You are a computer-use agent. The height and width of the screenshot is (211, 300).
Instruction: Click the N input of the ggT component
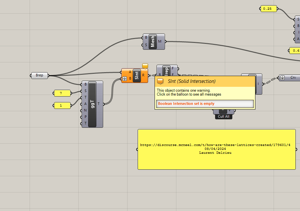(x=86, y=110)
